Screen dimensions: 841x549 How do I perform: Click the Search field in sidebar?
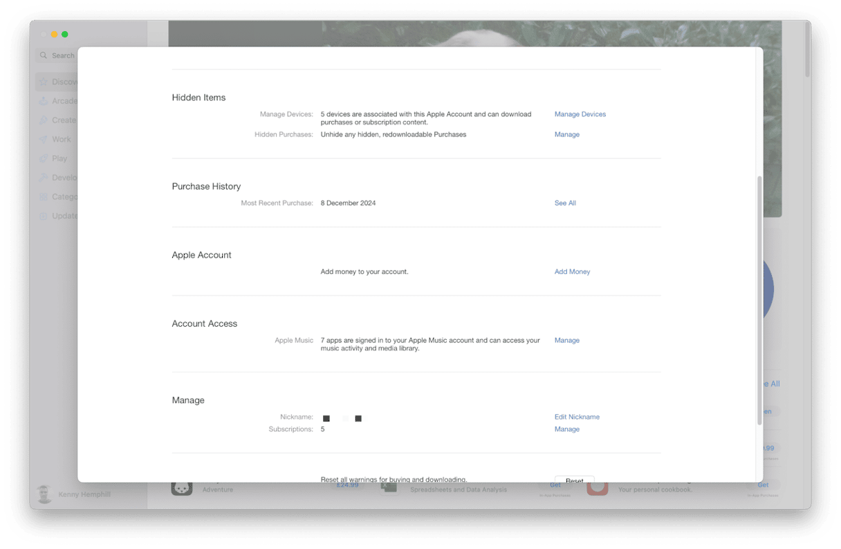(x=59, y=55)
